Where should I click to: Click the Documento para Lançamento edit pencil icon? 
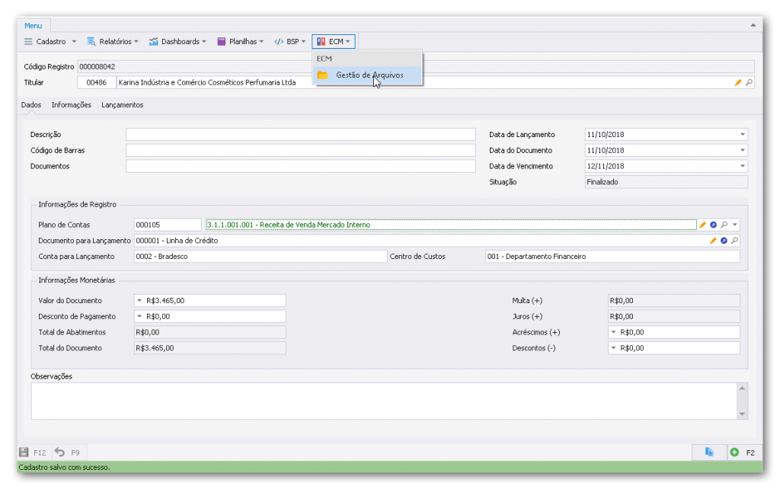coord(713,241)
